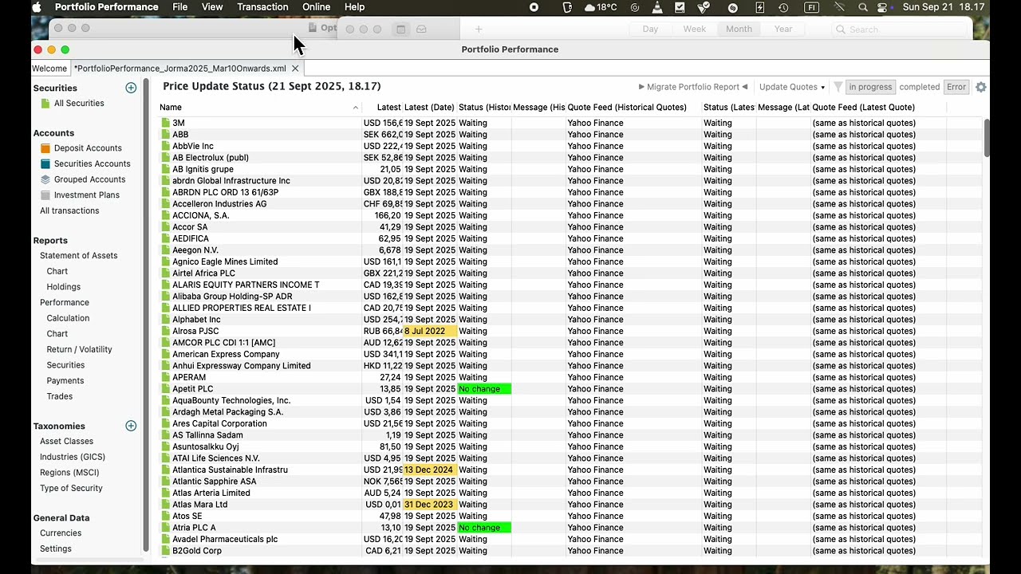Click the Search field in the background window
The height and width of the screenshot is (574, 1021).
(899, 29)
